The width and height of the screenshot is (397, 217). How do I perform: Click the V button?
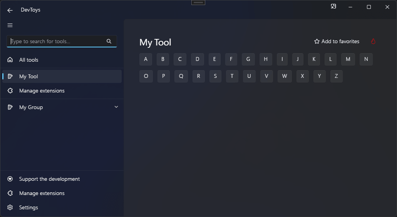point(266,76)
